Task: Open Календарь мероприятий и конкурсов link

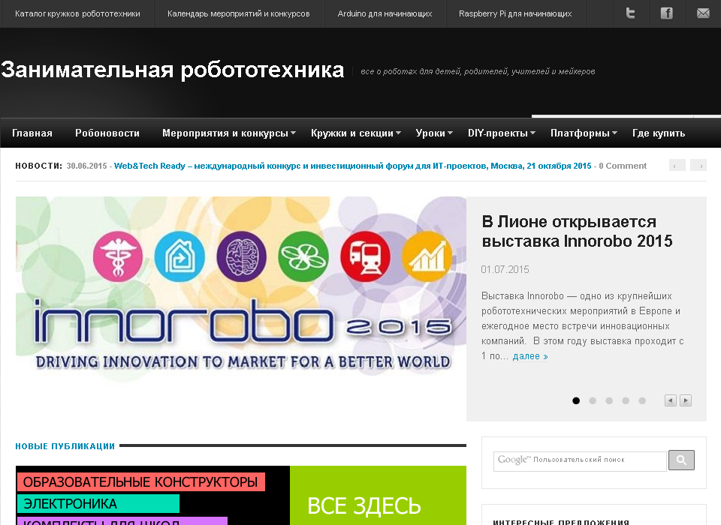Action: click(x=239, y=13)
